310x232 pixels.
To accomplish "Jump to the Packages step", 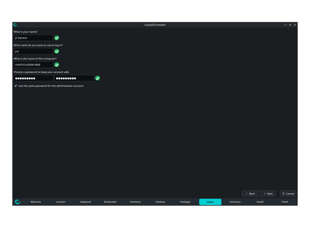I will point(185,202).
